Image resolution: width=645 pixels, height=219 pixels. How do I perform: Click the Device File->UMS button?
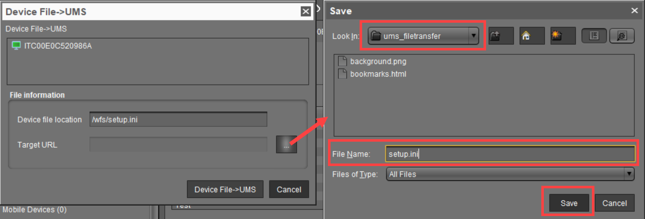[225, 190]
